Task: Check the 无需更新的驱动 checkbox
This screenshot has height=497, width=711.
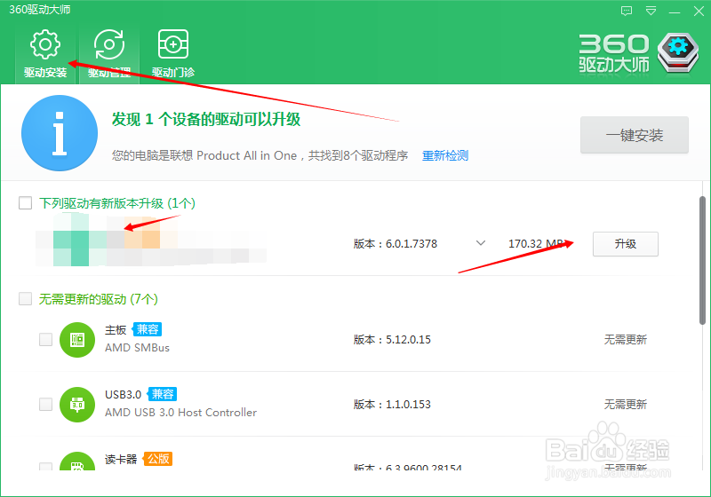Action: (x=26, y=299)
